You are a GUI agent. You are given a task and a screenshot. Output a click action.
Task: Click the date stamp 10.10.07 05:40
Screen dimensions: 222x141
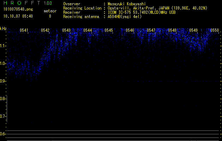[18, 16]
